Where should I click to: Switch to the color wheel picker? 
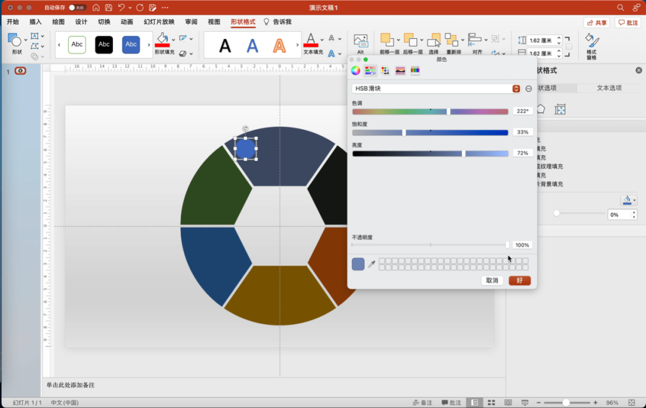pyautogui.click(x=355, y=71)
